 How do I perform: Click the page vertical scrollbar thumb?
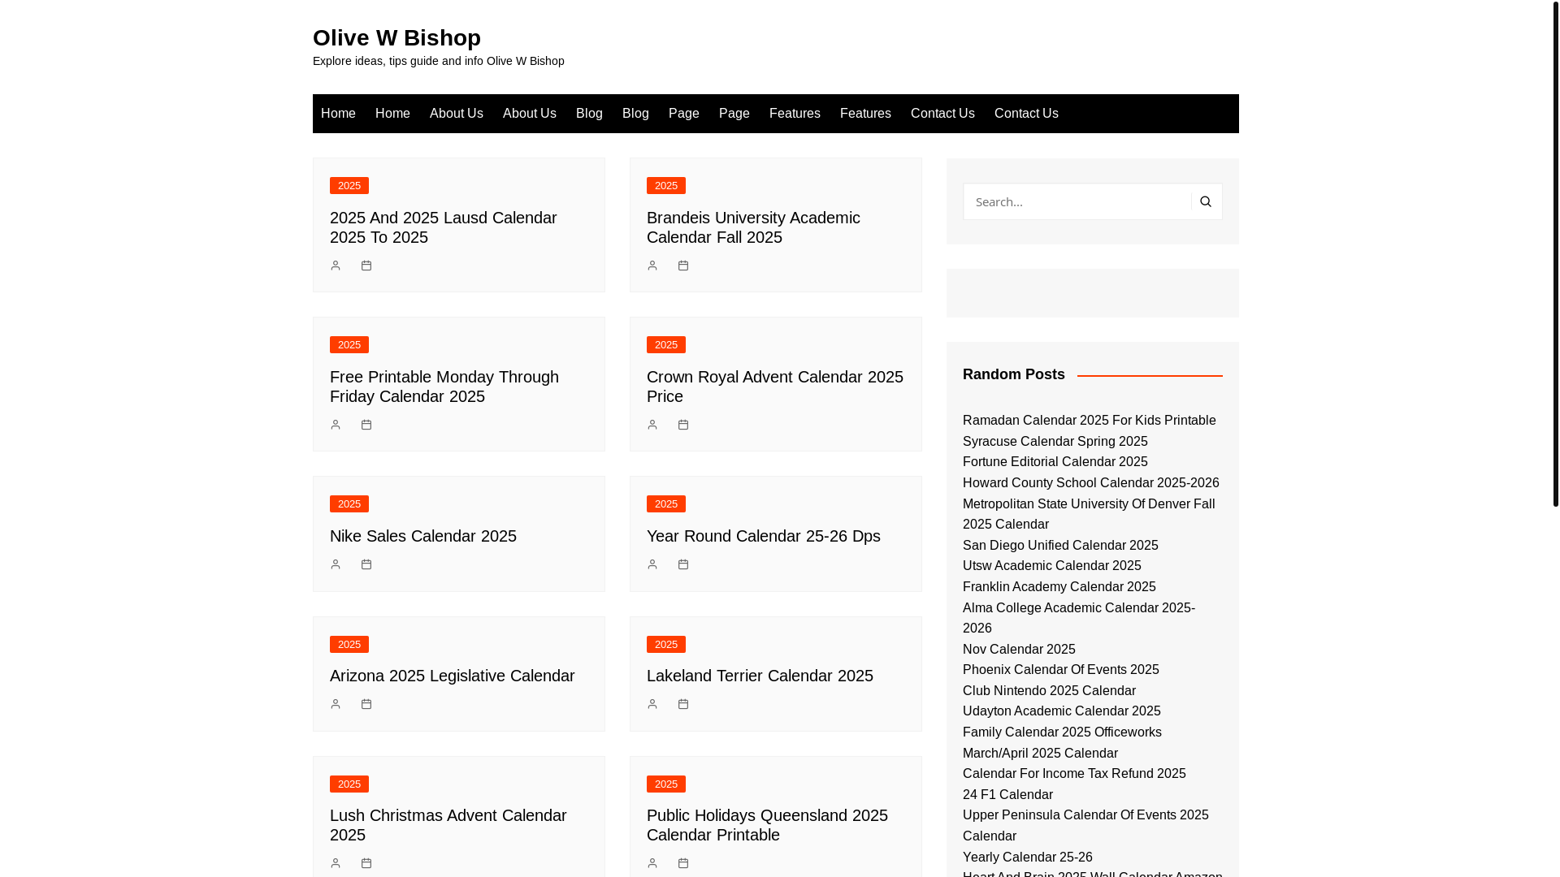[x=1556, y=253]
